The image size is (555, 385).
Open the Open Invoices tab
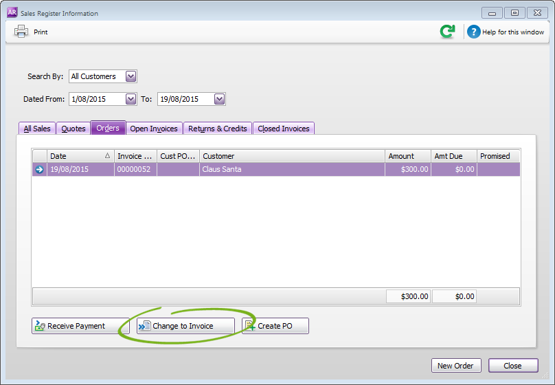[x=154, y=129]
